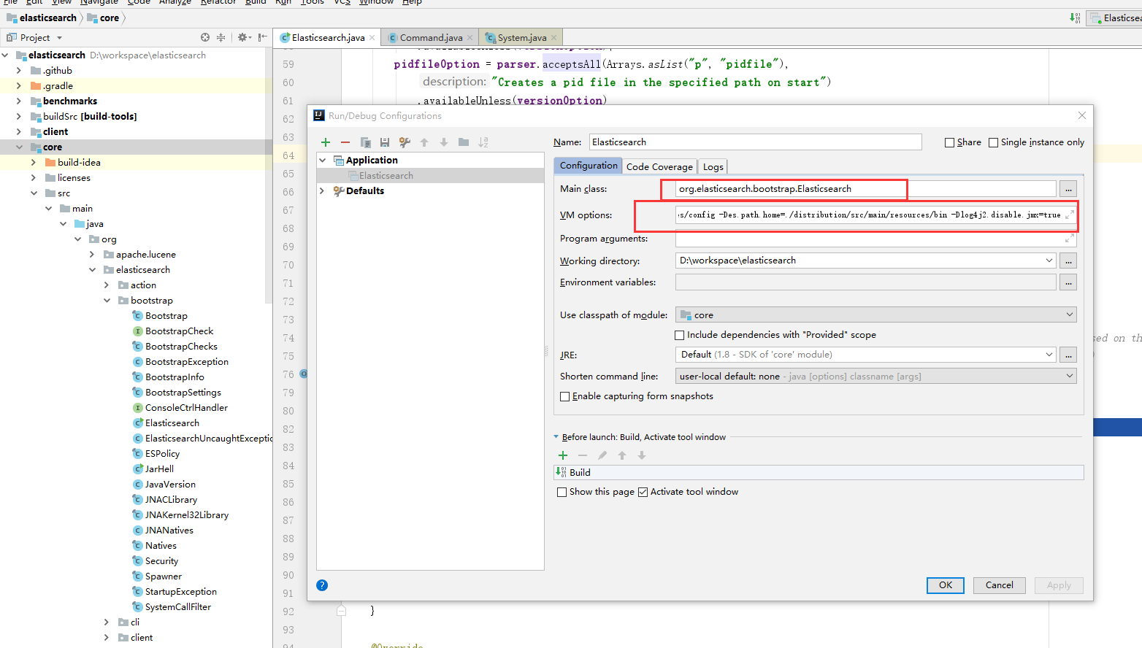Expand the Defaults tree node

322,191
